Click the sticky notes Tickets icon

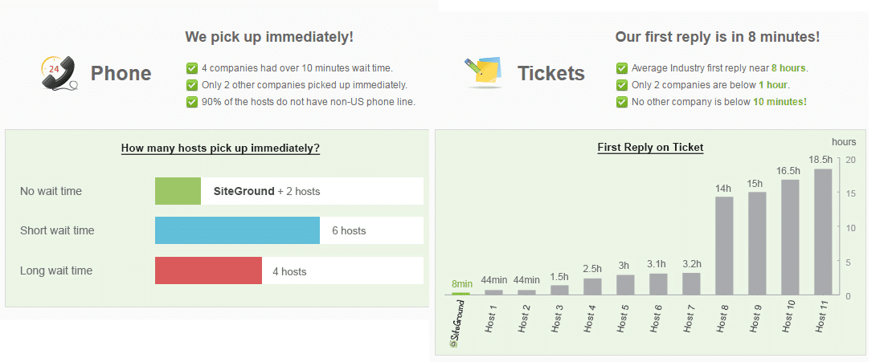click(x=485, y=72)
